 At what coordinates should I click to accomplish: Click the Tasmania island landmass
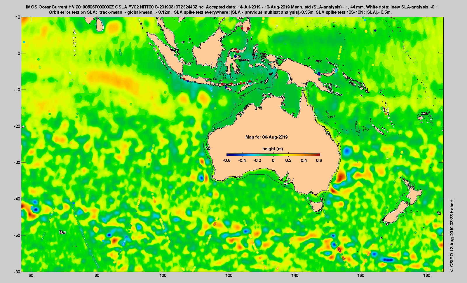coord(316,205)
